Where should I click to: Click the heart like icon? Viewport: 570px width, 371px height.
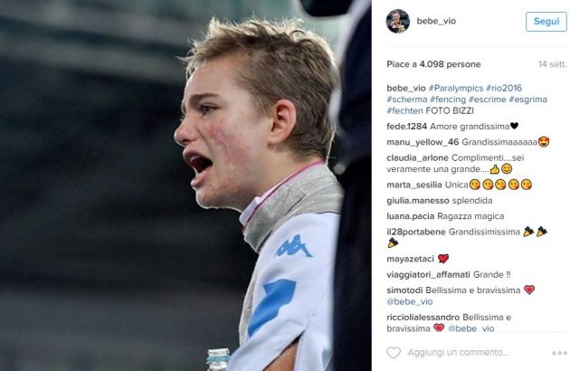tap(394, 353)
